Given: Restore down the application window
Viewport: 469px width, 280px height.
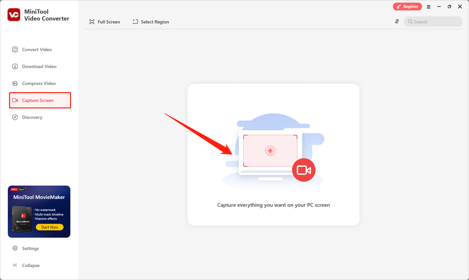Looking at the screenshot, I should coord(449,7).
